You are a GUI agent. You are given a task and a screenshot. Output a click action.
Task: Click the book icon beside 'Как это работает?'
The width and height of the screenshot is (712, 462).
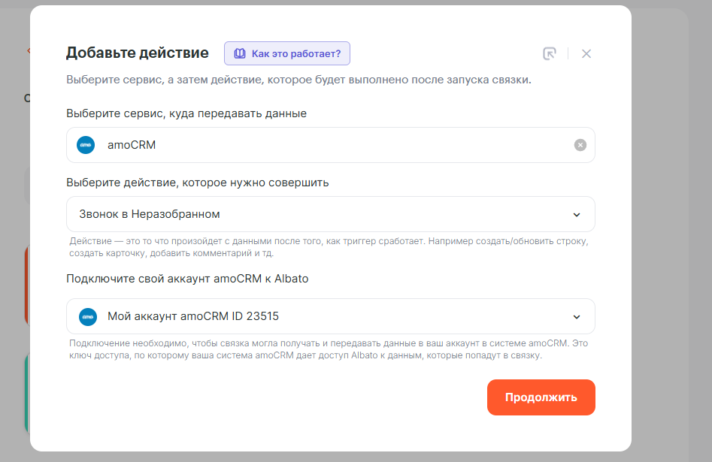[240, 53]
